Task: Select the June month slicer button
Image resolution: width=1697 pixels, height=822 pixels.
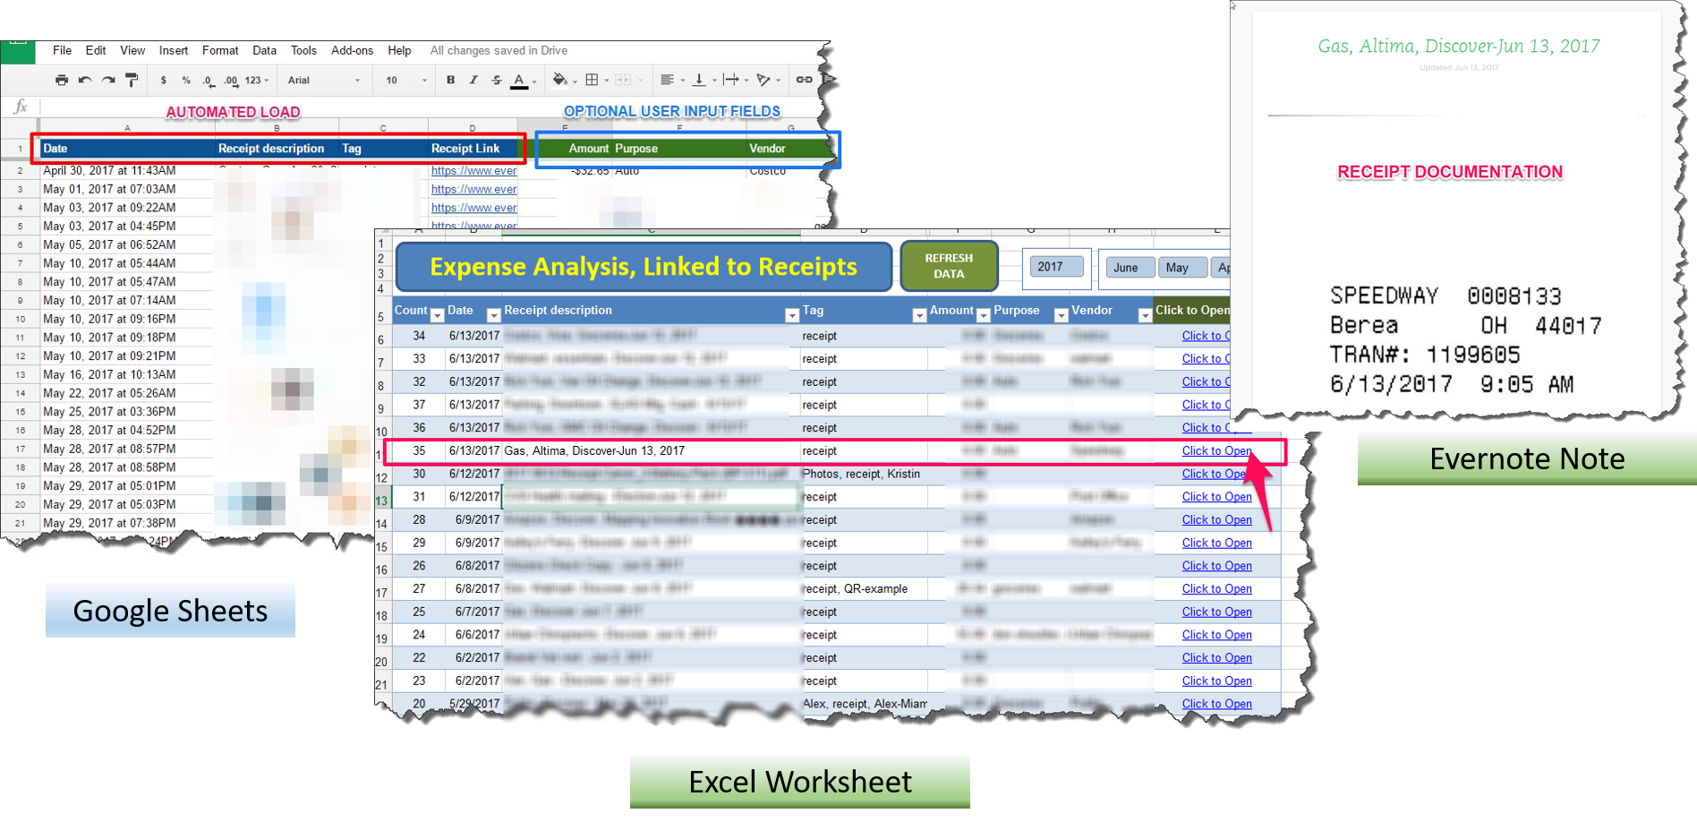Action: (1130, 268)
